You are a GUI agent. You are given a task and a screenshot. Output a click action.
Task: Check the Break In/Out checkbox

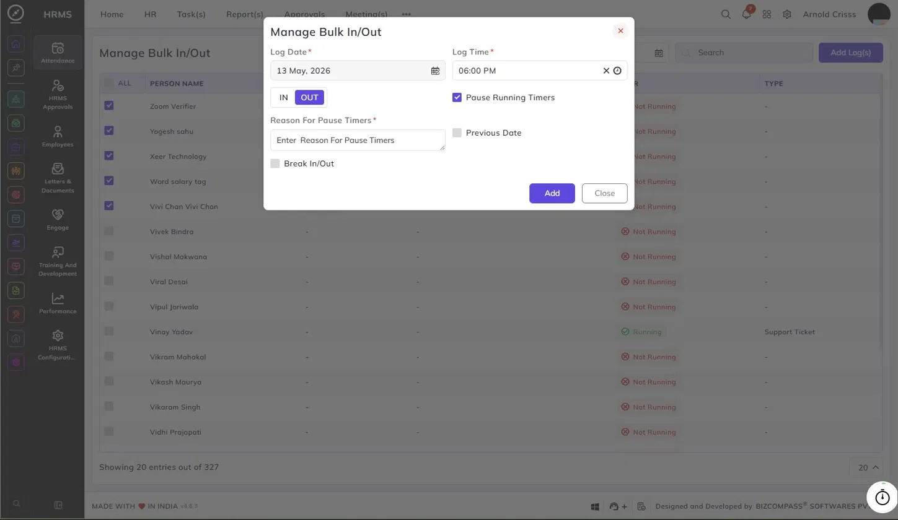(275, 163)
